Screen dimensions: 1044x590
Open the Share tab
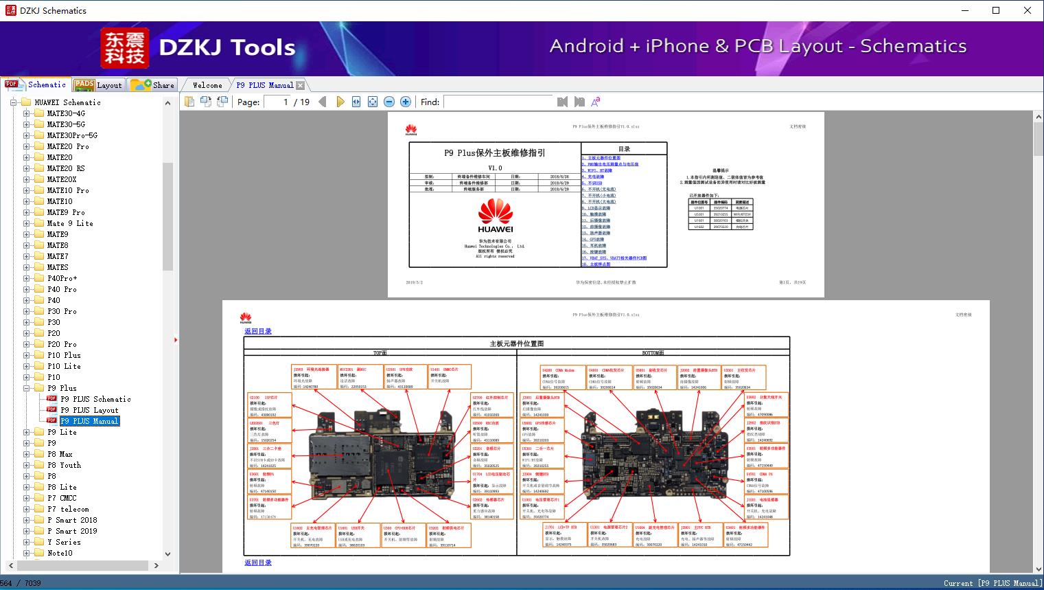(x=152, y=85)
